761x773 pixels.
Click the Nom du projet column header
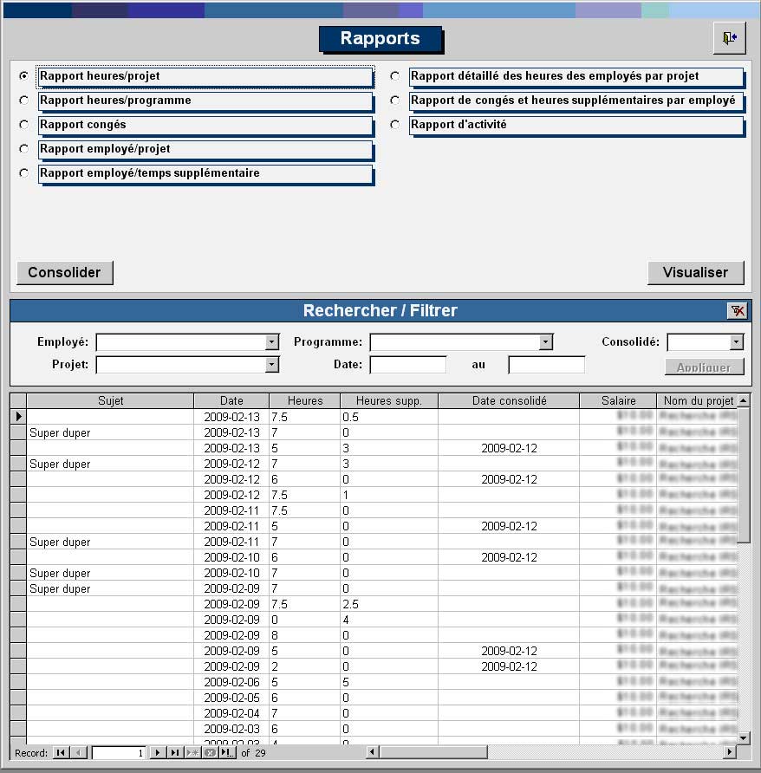coord(698,400)
